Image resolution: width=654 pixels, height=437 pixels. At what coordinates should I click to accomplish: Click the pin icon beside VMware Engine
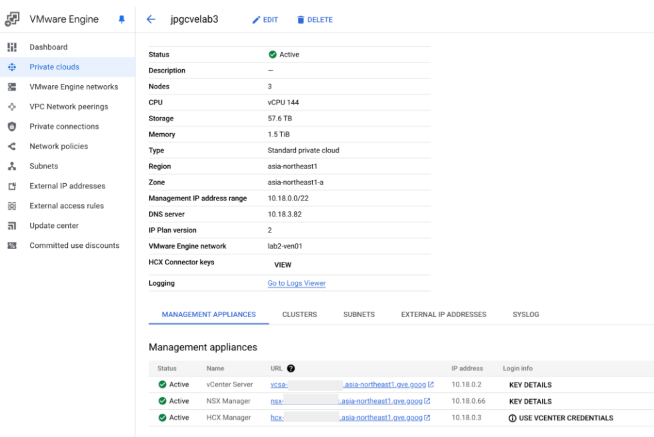pos(121,19)
